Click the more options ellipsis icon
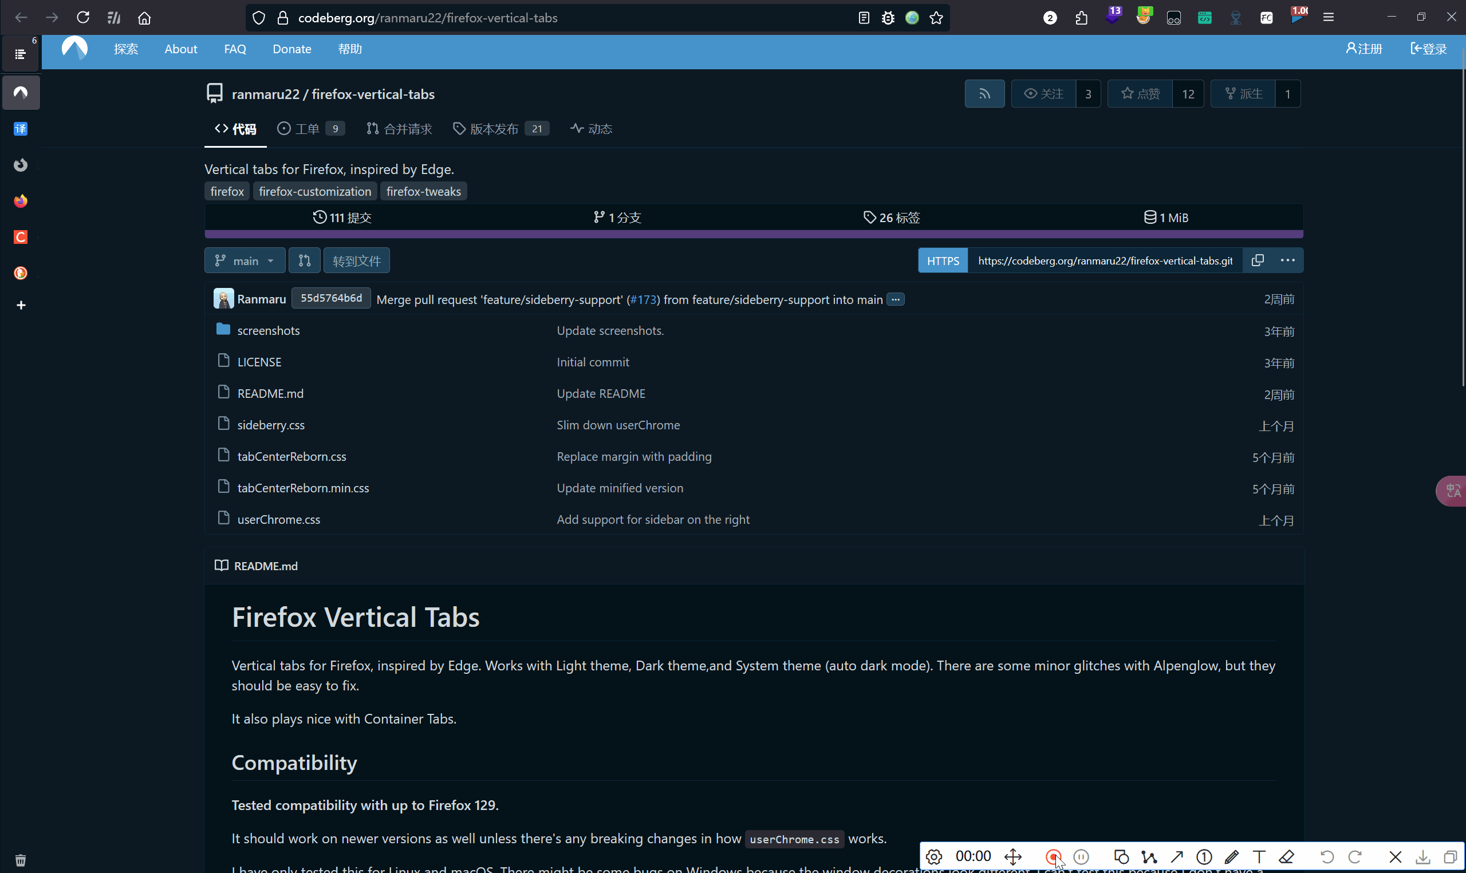Screen dimensions: 1466x873 (x=1287, y=260)
